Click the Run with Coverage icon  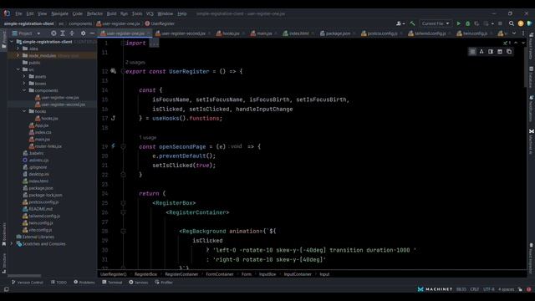click(476, 23)
